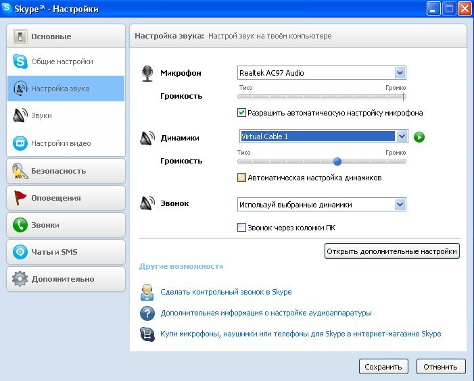Screen dimensions: 474x381
Task: Click the Skype shop cart icon
Action: pos(147,334)
